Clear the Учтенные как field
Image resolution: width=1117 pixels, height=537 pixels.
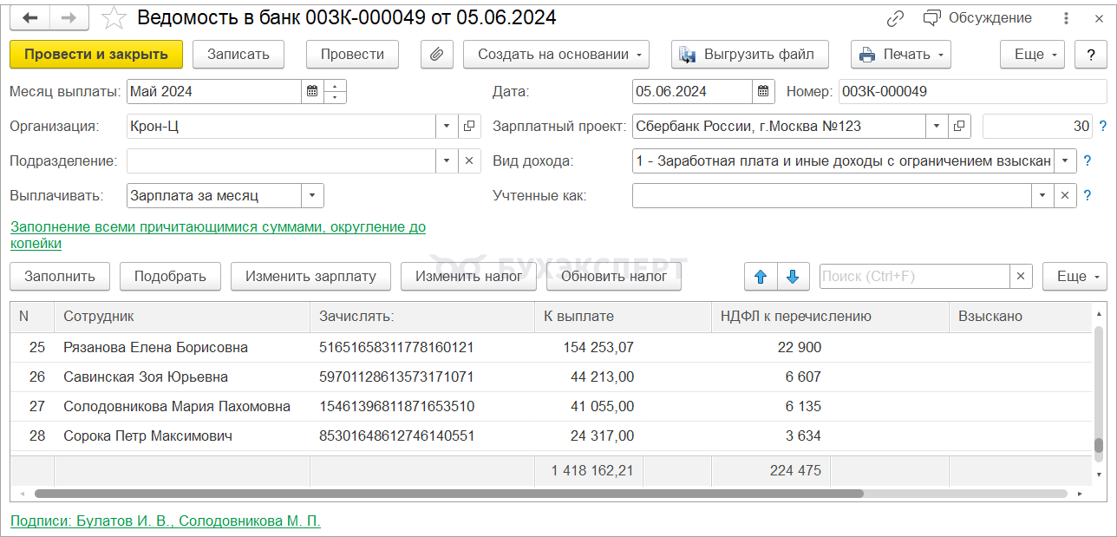pyautogui.click(x=1066, y=195)
